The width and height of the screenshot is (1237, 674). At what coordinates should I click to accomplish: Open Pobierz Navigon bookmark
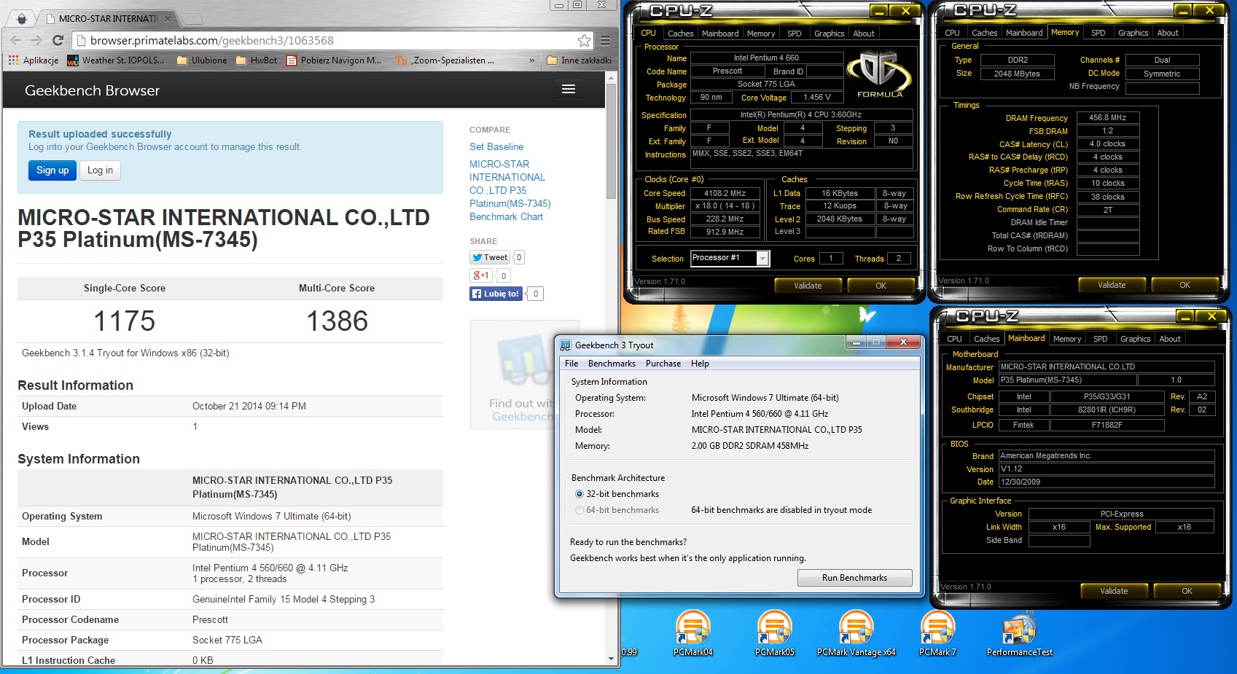click(x=334, y=60)
